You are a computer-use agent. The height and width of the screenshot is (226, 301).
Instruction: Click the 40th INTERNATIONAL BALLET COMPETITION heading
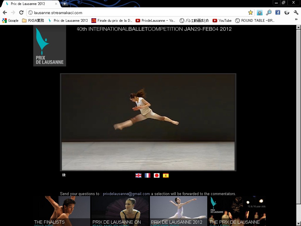click(x=154, y=29)
